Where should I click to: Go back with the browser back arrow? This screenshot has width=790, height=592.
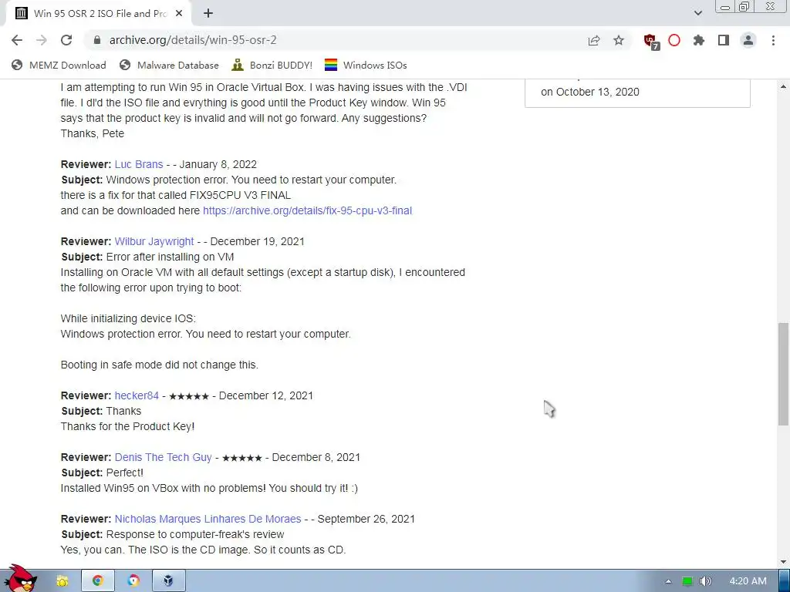(x=17, y=40)
